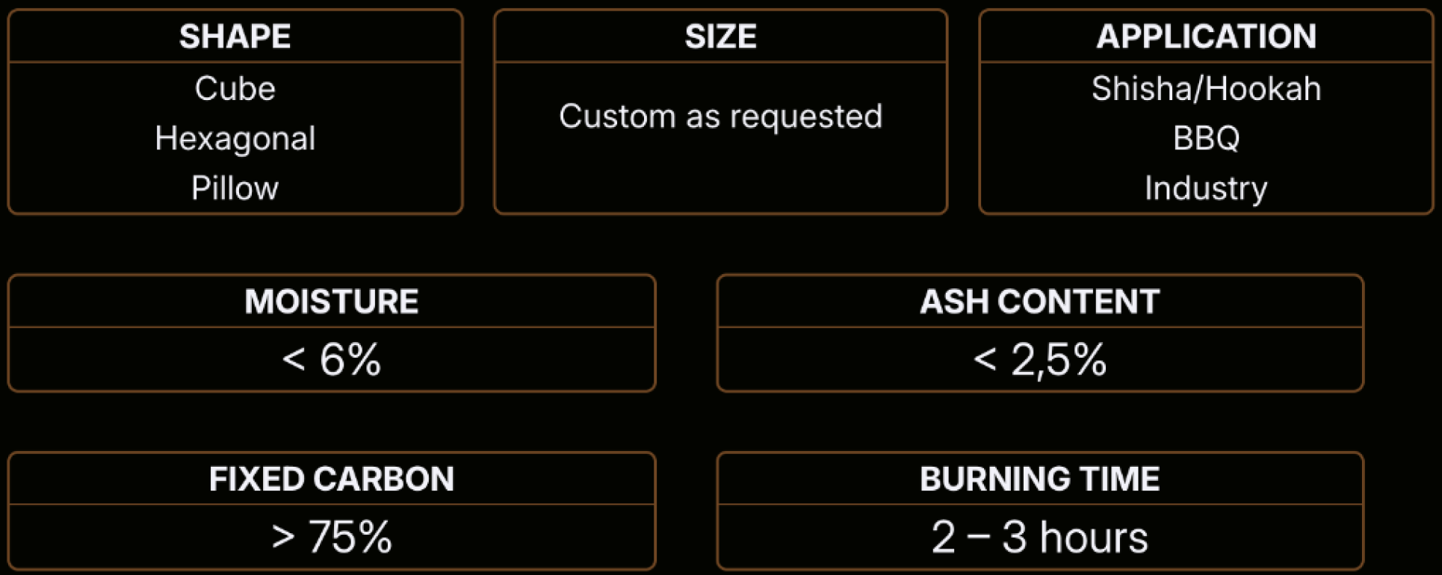Click the 2 – 3 hours value

(1039, 537)
